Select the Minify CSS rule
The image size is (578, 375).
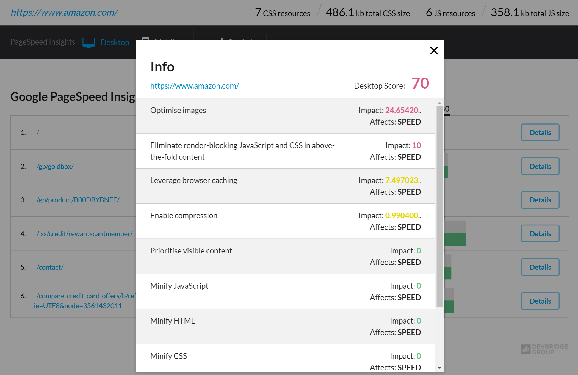[x=286, y=358]
